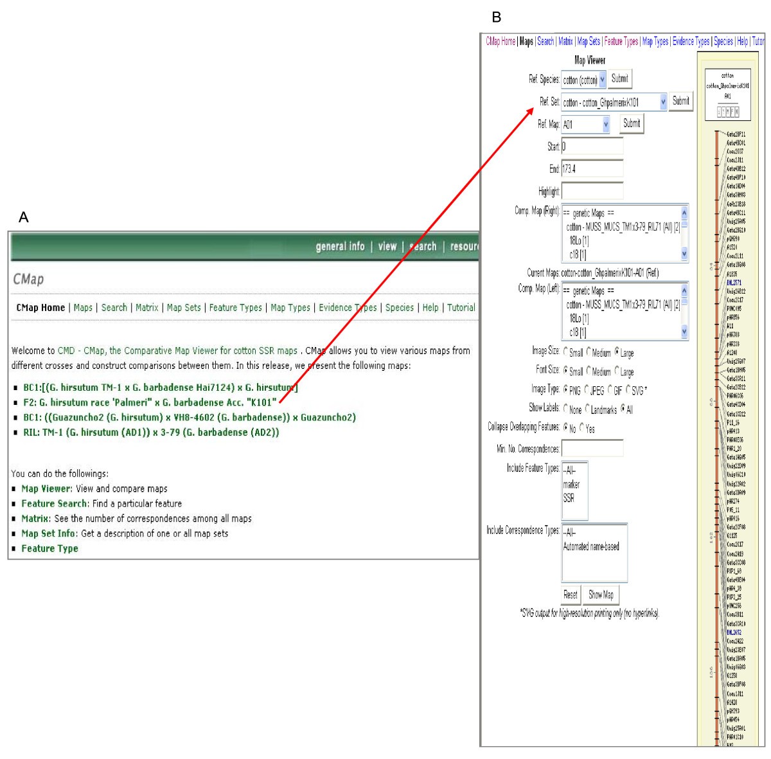Open 'view' in the green header bar
This screenshot has height=759, width=771.
(x=387, y=247)
